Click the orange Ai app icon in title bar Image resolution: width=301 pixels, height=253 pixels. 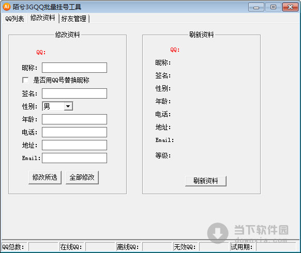[x=7, y=7]
